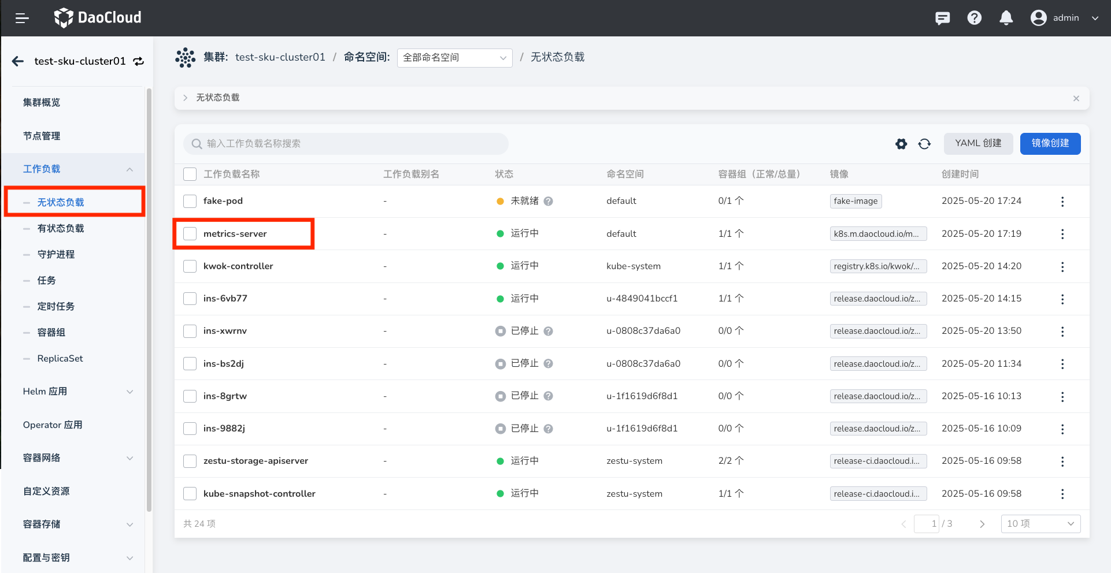
Task: Open table column settings gear
Action: tap(901, 144)
